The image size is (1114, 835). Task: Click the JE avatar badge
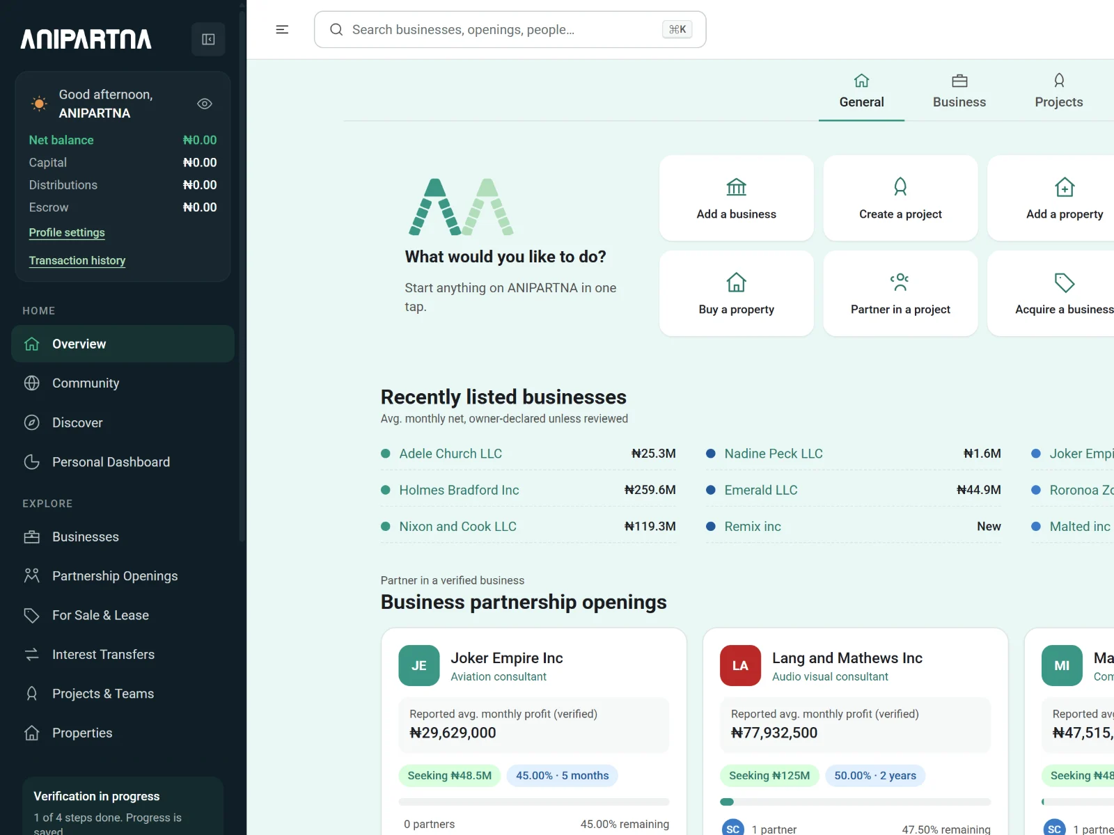tap(419, 666)
